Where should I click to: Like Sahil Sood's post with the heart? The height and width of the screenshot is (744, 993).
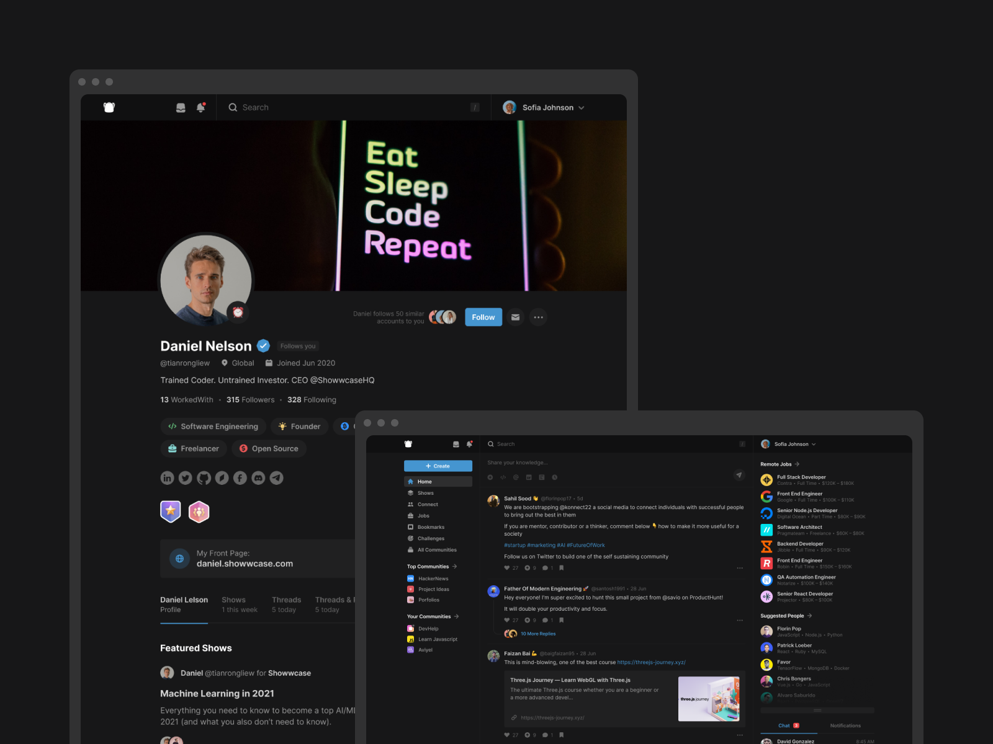coord(507,568)
